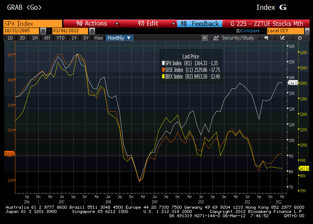Open the Local CCY currency dropdown arrow

click(x=307, y=31)
